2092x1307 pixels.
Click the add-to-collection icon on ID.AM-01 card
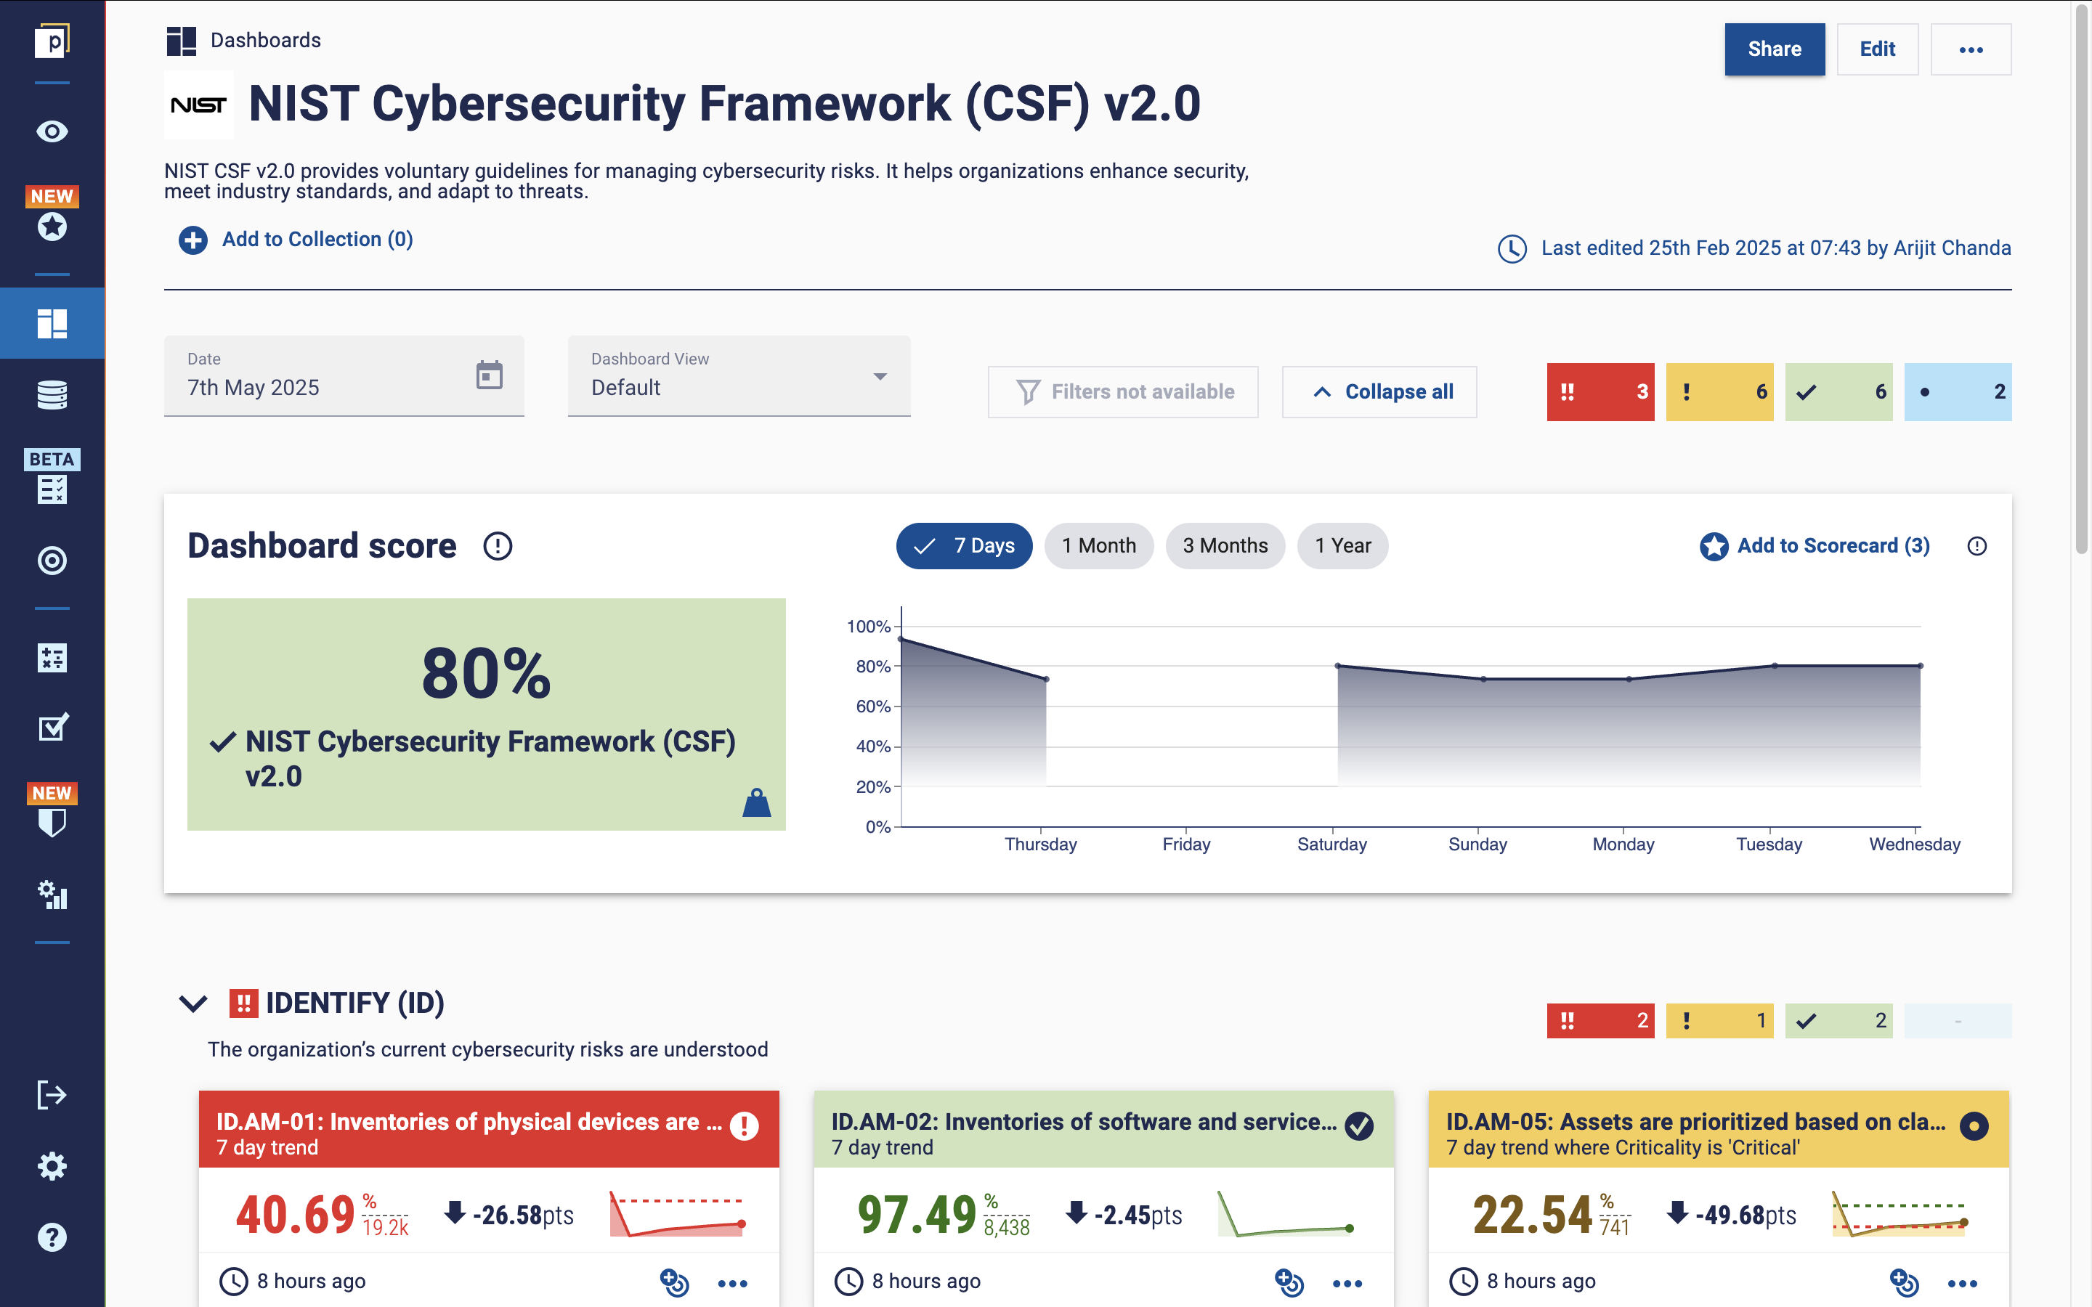tap(674, 1283)
